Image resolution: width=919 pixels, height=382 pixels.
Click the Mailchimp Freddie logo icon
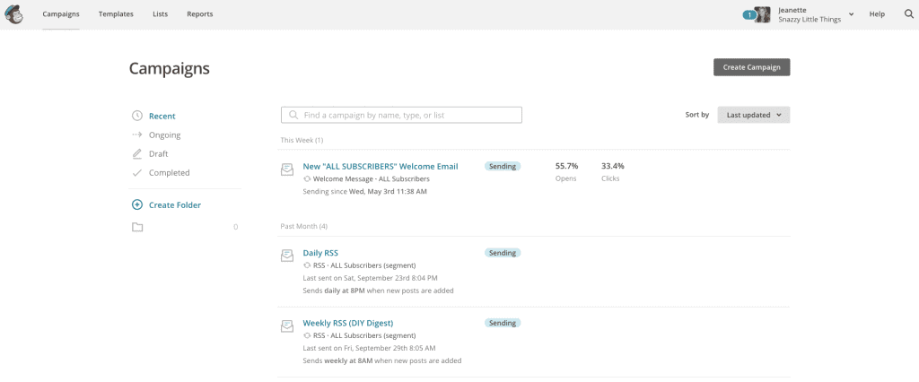click(14, 14)
